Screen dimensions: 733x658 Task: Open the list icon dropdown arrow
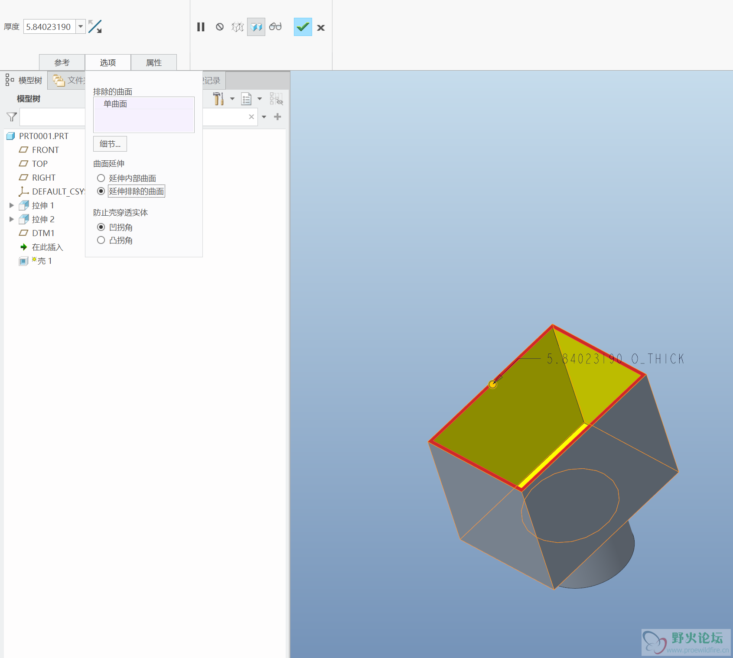coord(260,99)
